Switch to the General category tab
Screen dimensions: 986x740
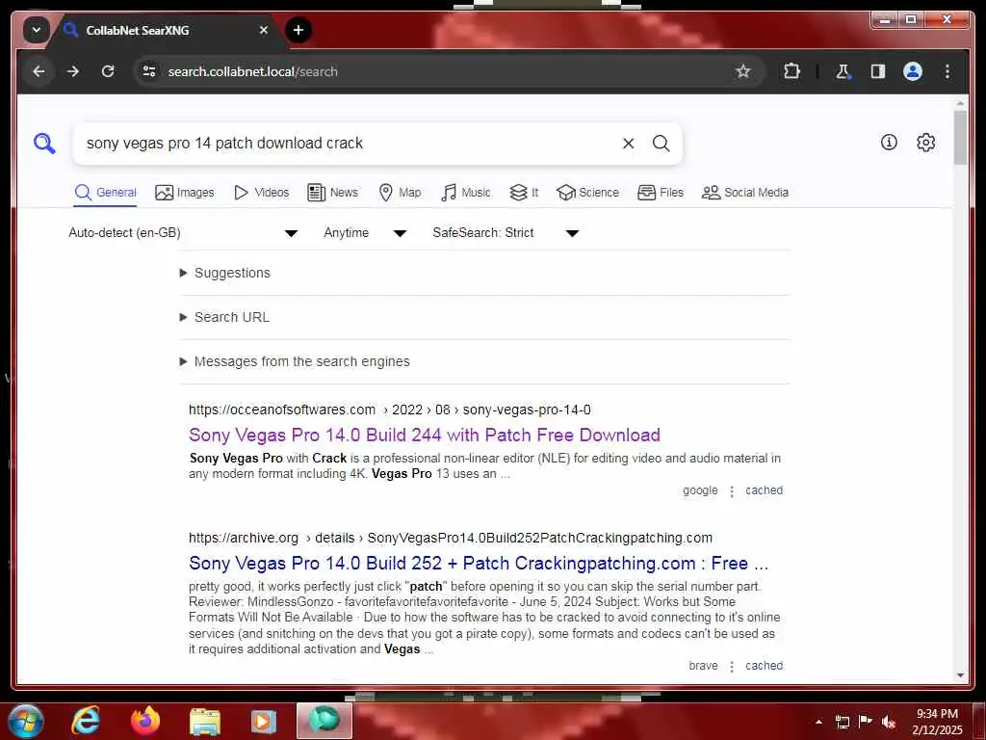point(105,193)
